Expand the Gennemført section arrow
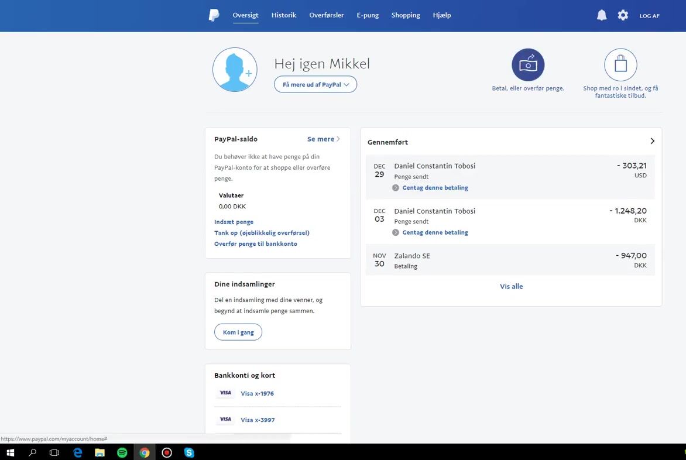The height and width of the screenshot is (460, 686). 652,141
